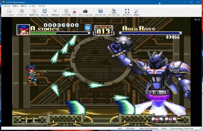This screenshot has width=203, height=131.
Task: Open the ツール(T) tools menu
Action: (32, 6)
